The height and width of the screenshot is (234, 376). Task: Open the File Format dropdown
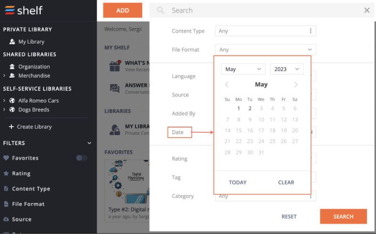point(265,50)
